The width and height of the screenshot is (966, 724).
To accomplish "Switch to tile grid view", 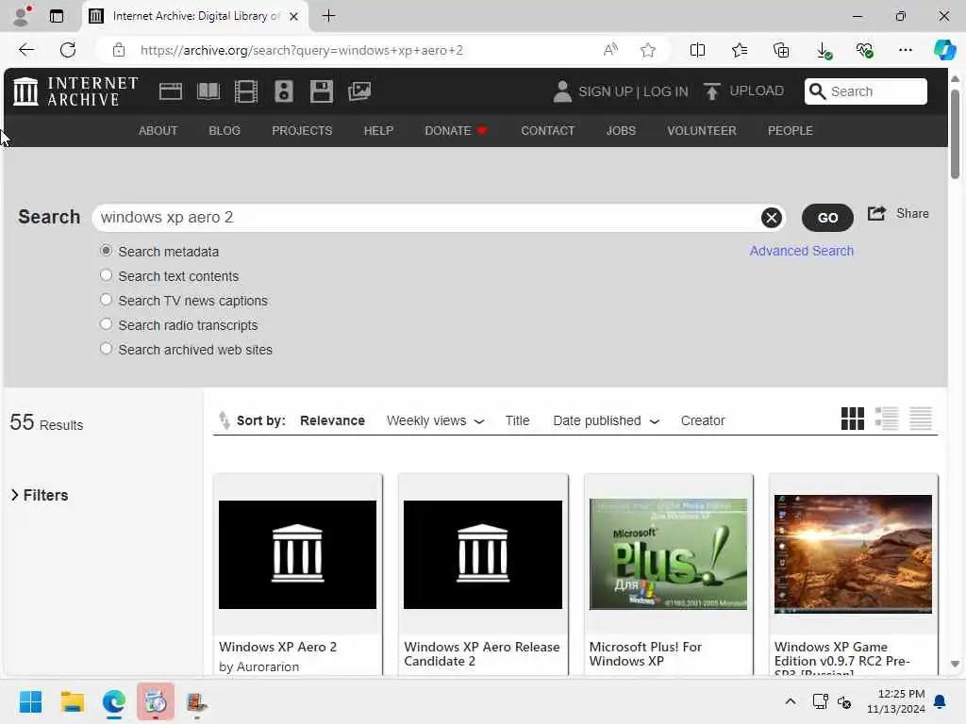I will click(x=853, y=419).
